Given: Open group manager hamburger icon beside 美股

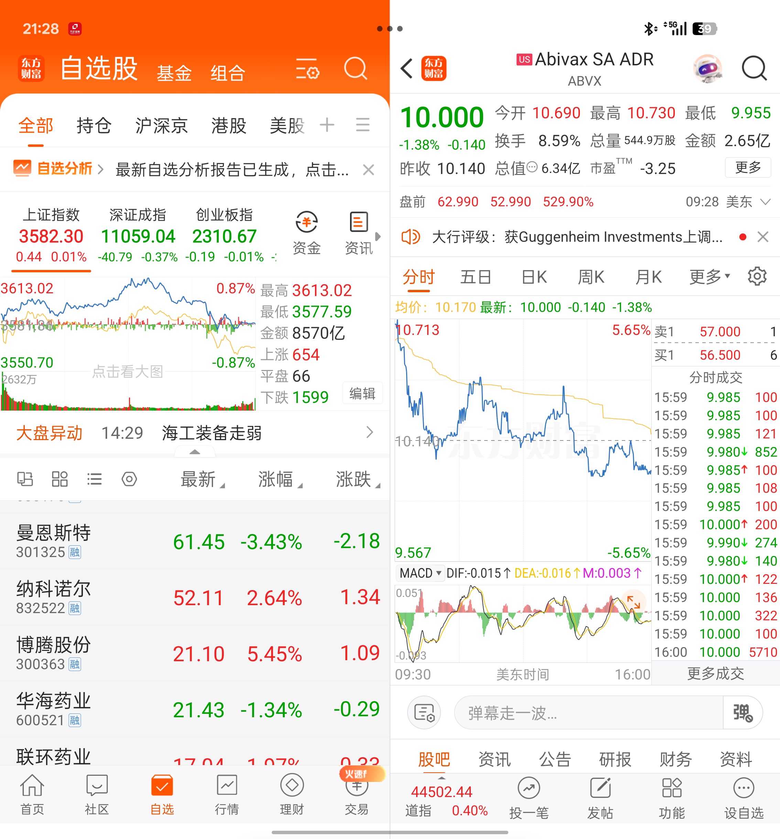Looking at the screenshot, I should pos(362,125).
